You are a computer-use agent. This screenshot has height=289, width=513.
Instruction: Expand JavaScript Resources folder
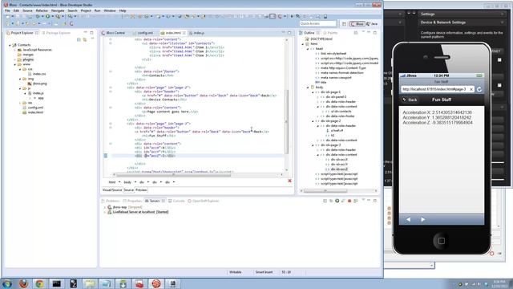[x=15, y=50]
